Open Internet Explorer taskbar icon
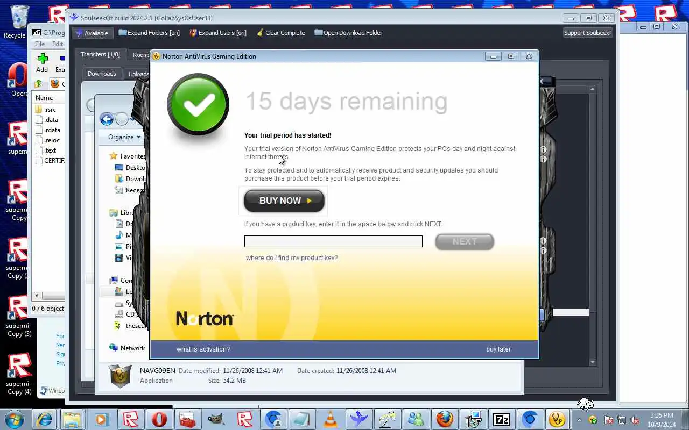Image resolution: width=689 pixels, height=430 pixels. 44,419
